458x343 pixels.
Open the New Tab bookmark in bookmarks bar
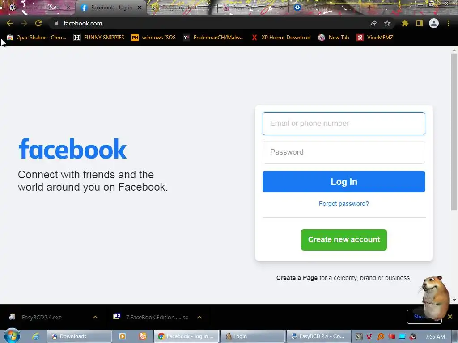334,38
